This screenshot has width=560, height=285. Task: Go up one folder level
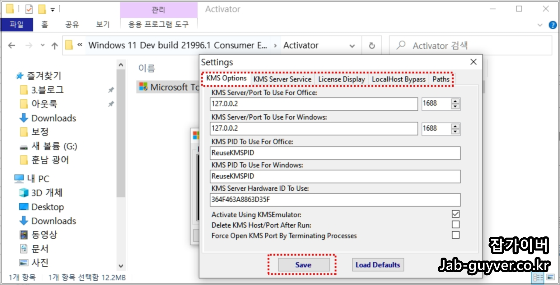click(55, 46)
